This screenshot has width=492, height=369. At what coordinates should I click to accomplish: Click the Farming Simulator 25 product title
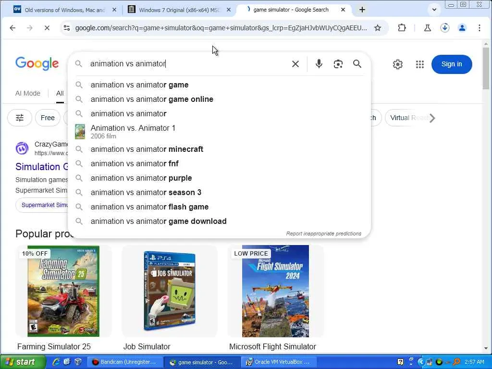click(54, 346)
